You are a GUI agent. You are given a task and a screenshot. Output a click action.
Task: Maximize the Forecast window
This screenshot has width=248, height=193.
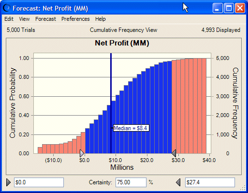229,8
